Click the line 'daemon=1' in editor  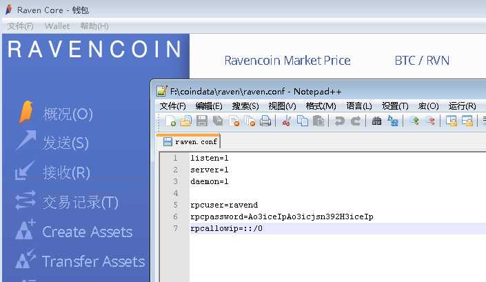(x=209, y=181)
